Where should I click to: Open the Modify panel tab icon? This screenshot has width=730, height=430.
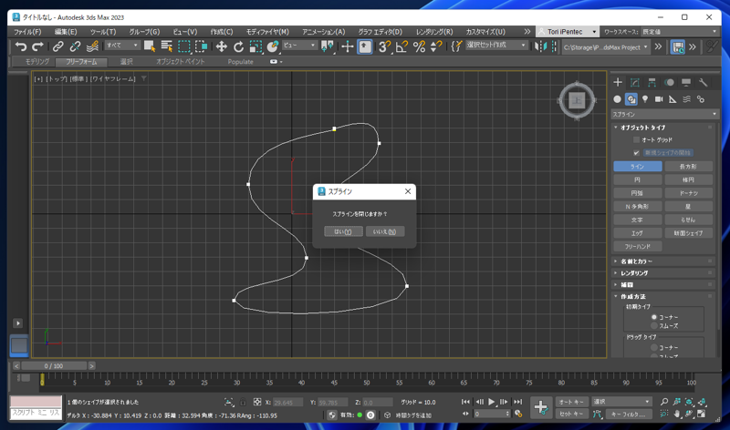634,82
